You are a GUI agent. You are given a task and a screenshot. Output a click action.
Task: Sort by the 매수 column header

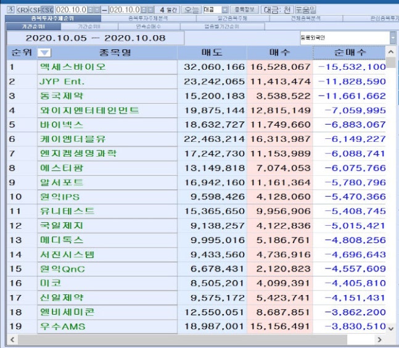coord(279,52)
